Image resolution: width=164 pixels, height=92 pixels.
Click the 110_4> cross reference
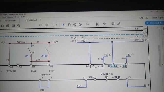(130, 55)
